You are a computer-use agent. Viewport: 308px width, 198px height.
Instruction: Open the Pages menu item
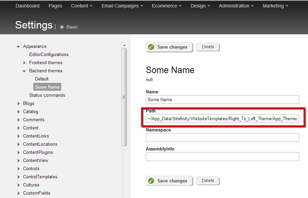point(55,6)
